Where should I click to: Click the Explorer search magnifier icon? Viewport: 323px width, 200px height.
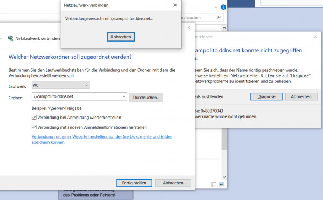pyautogui.click(x=219, y=18)
